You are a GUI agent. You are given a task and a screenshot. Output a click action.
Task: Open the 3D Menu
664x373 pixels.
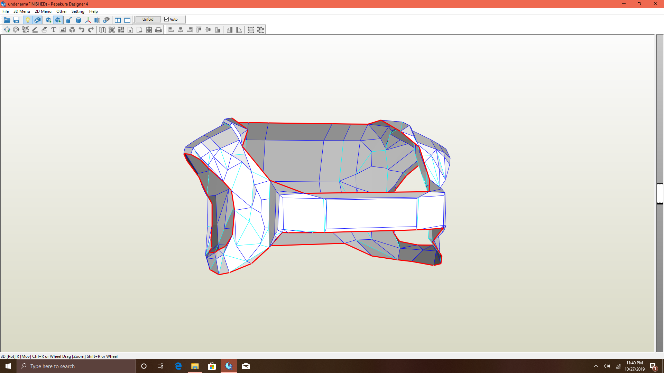21,11
